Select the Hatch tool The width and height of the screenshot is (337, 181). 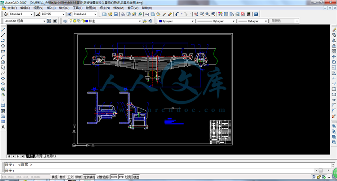(3, 105)
